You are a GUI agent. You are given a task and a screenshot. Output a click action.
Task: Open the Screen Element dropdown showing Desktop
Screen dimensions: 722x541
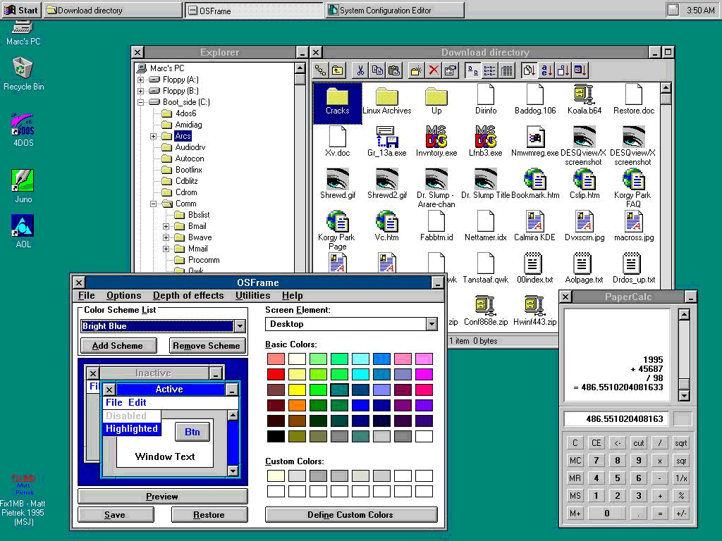pos(432,324)
